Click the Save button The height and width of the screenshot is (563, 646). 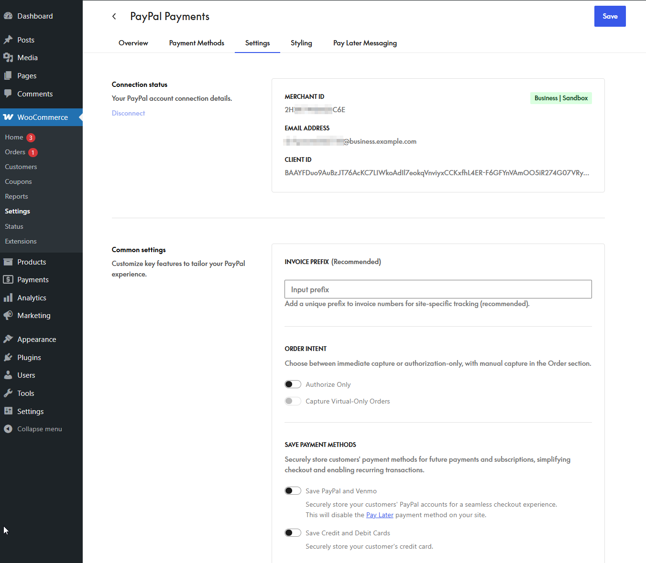click(x=610, y=16)
